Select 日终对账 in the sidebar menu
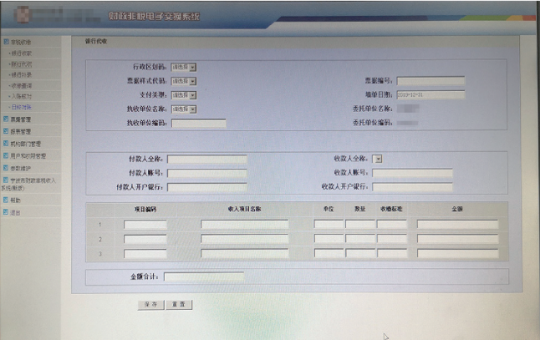The height and width of the screenshot is (340, 540). point(23,107)
